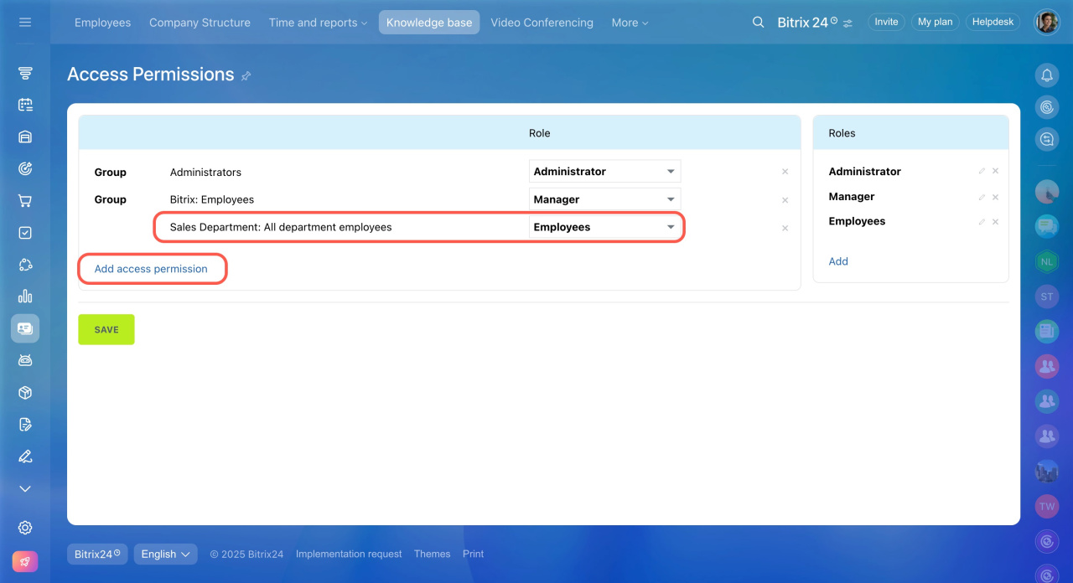Edit the Manager role pencil icon
Screen dimensions: 1073x583
[982, 197]
